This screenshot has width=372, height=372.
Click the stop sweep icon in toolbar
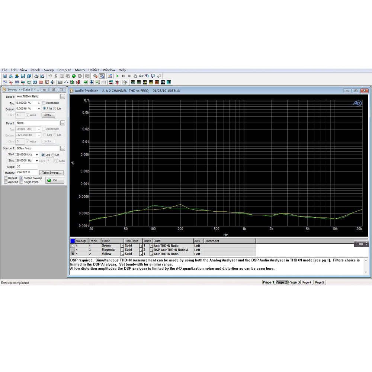pyautogui.click(x=129, y=76)
